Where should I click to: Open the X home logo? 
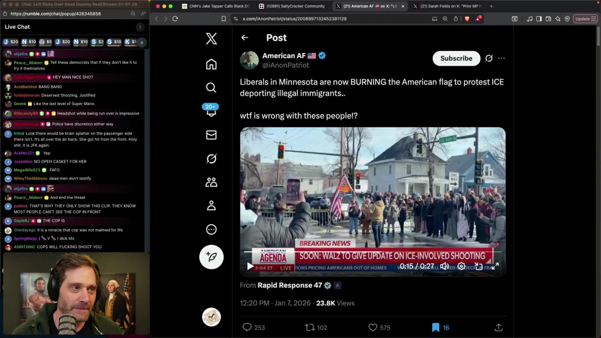click(x=211, y=38)
